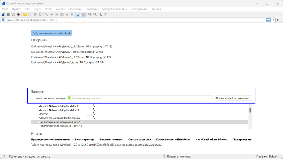Open the Беспроводная связь menu
This screenshot has height=159, width=283.
coord(114,9)
